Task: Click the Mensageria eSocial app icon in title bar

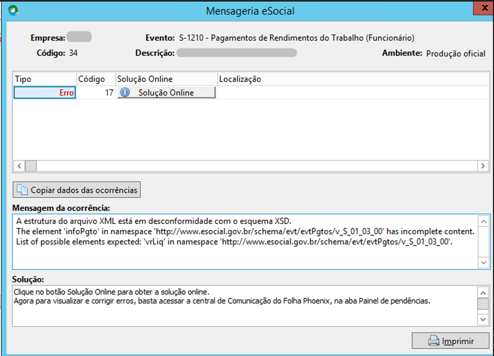Action: pos(13,10)
